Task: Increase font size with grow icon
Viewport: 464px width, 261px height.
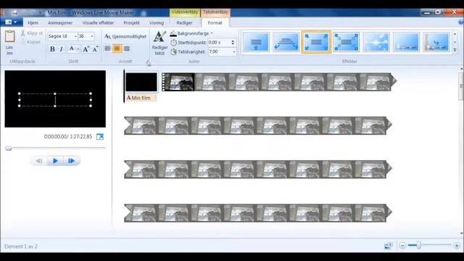Action: (x=86, y=49)
